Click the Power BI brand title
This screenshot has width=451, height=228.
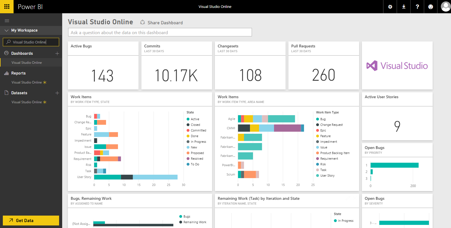[30, 6]
